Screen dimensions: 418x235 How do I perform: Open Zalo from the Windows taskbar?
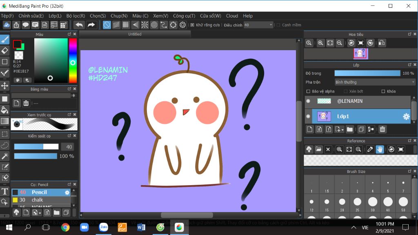103,227
